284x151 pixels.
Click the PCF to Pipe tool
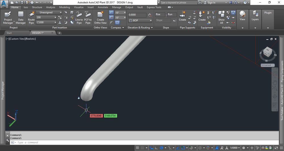pyautogui.click(x=88, y=18)
